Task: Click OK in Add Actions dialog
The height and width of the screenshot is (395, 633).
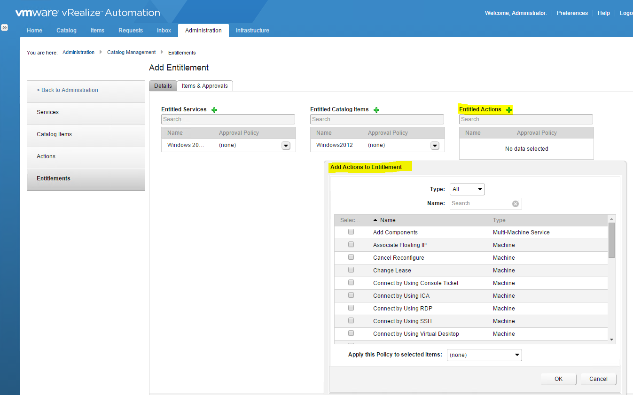Action: [558, 379]
